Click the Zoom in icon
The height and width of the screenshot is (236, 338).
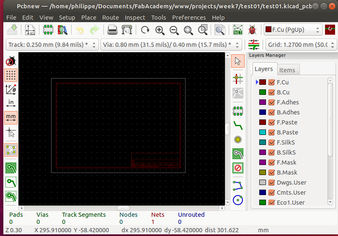(x=160, y=30)
